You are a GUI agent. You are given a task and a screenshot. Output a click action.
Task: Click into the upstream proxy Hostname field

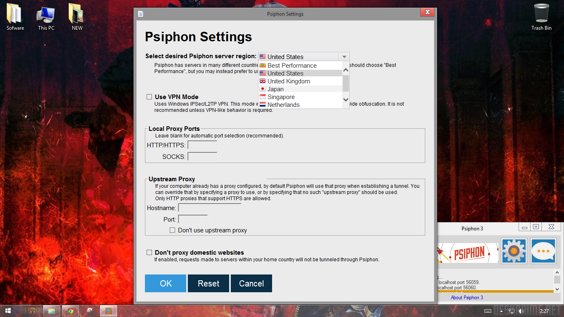pyautogui.click(x=210, y=208)
